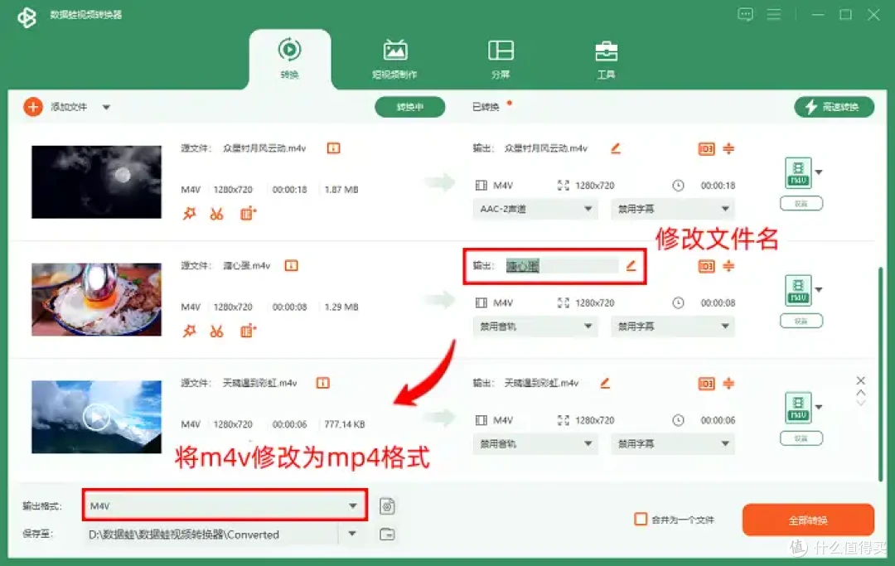Click the compress icon in first row
The image size is (895, 566).
coord(728,149)
